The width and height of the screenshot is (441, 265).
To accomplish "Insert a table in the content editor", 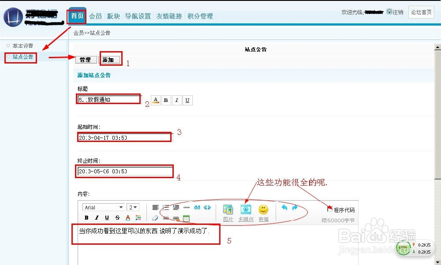I will pyautogui.click(x=186, y=217).
